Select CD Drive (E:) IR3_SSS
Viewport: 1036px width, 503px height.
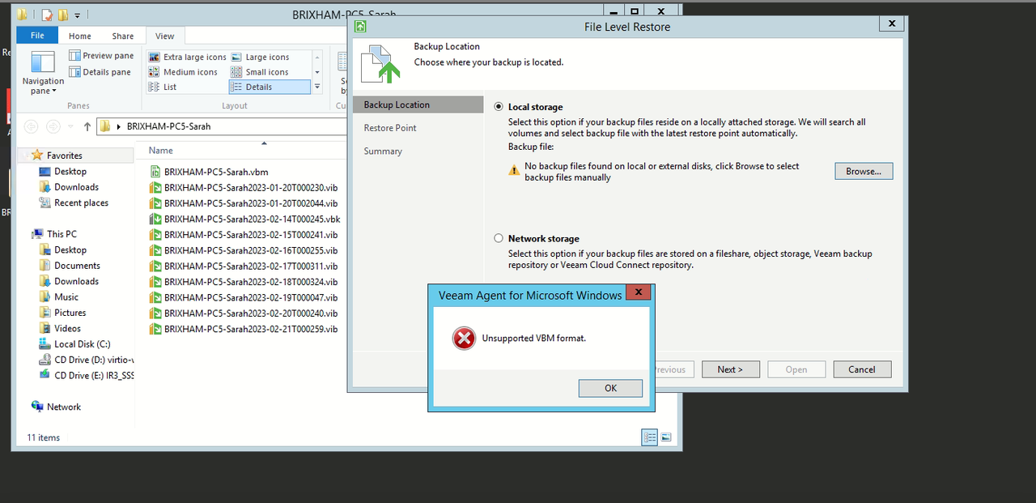[x=86, y=376]
